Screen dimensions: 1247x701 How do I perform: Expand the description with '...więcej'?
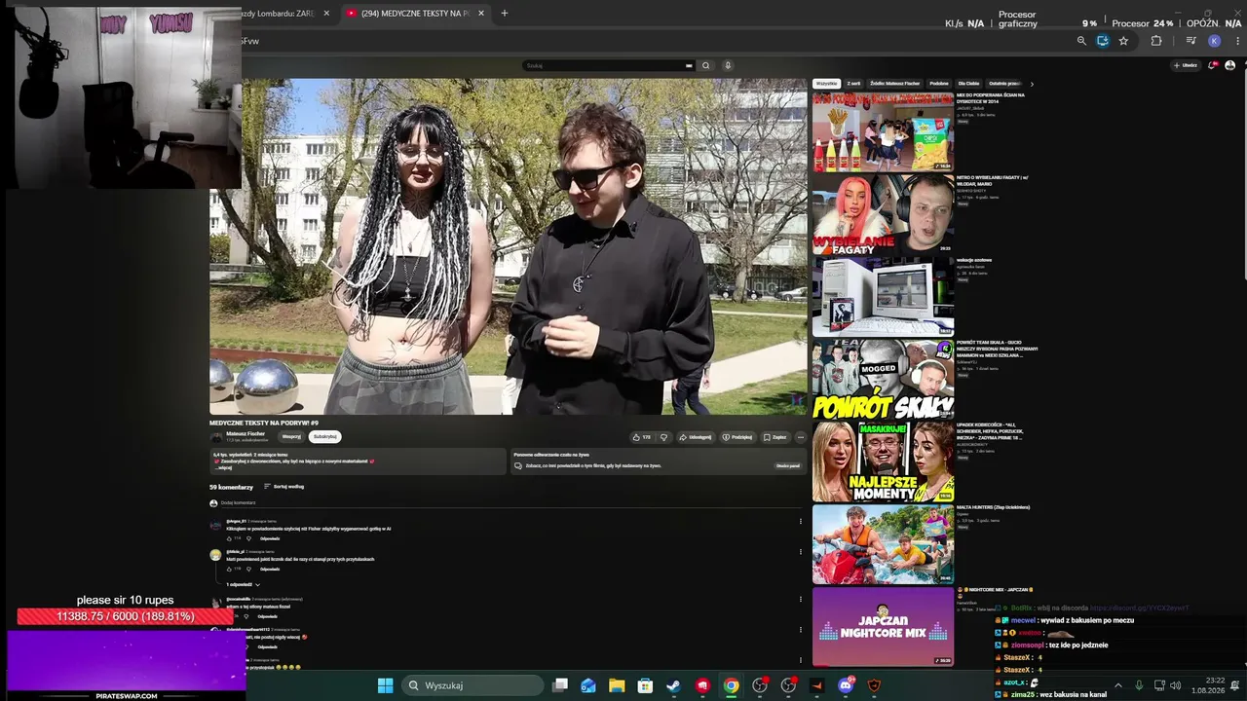[224, 467]
